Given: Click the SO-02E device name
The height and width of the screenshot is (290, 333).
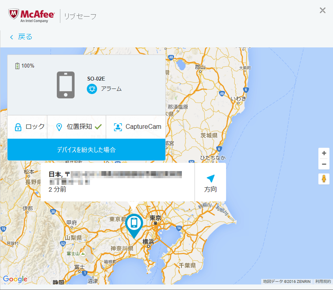Looking at the screenshot, I should click(x=96, y=79).
